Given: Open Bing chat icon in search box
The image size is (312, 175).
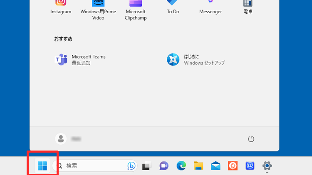Looking at the screenshot, I should [x=131, y=166].
